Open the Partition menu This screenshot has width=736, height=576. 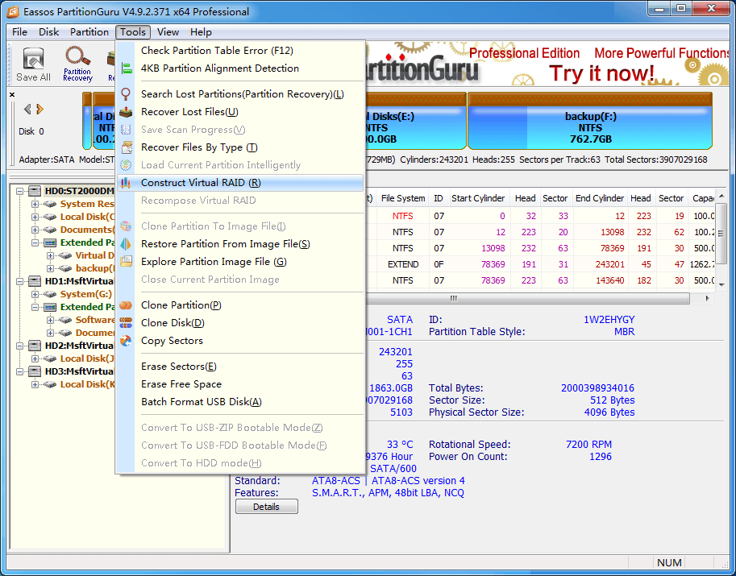click(89, 32)
